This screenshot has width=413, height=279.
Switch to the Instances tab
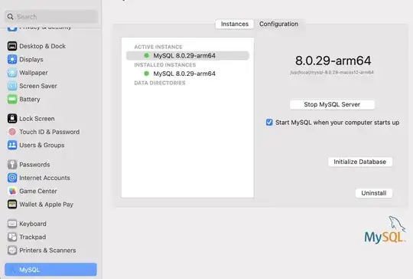click(x=235, y=24)
